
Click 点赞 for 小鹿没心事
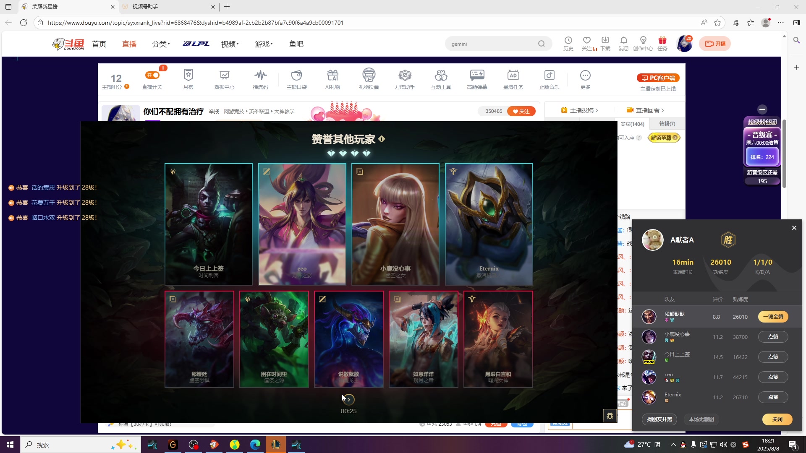[773, 337]
